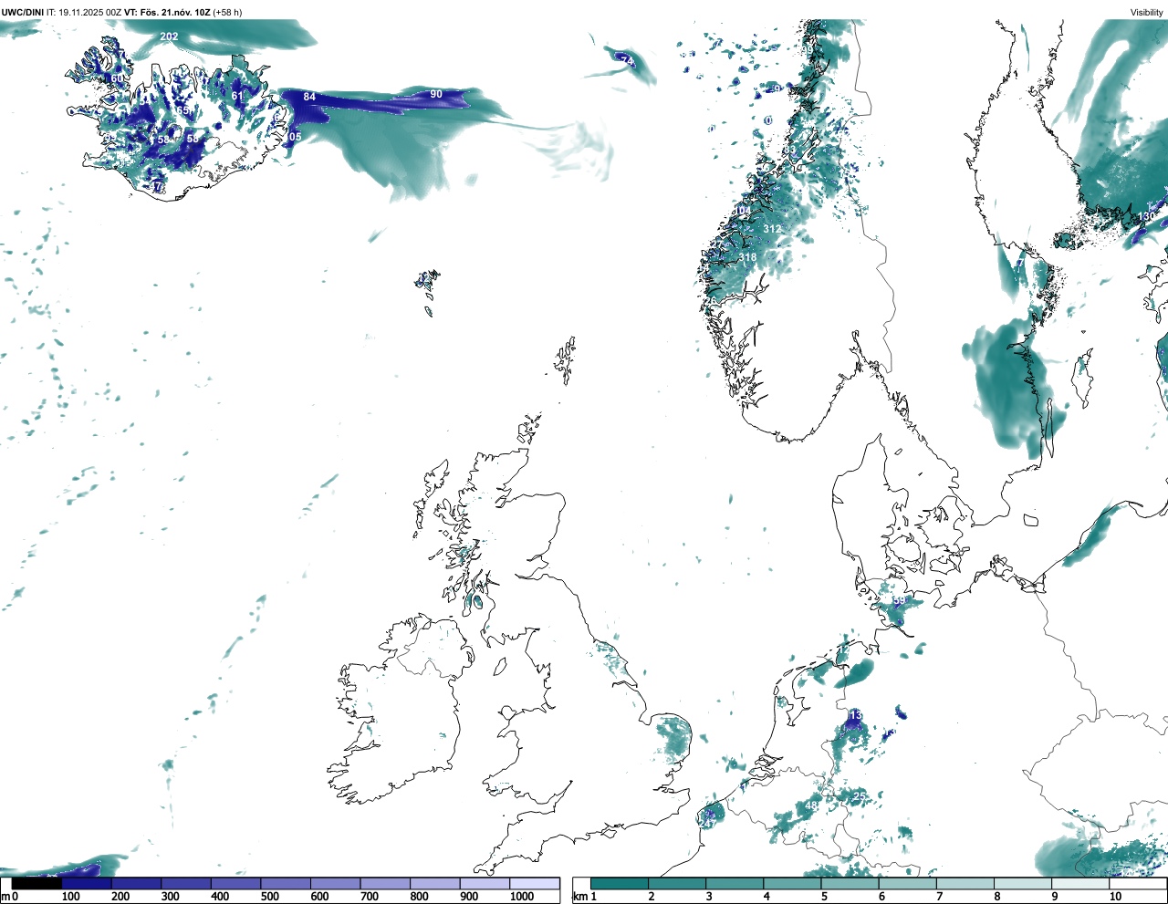Click the 48 value over western Germany

point(811,805)
